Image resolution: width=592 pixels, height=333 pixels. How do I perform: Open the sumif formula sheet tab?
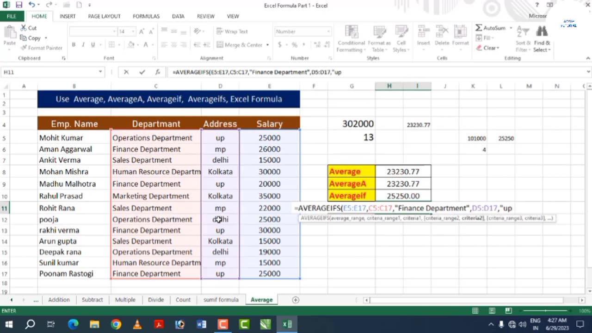pos(221,300)
